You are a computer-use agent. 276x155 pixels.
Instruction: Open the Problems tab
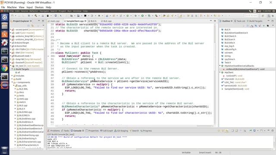point(53,131)
